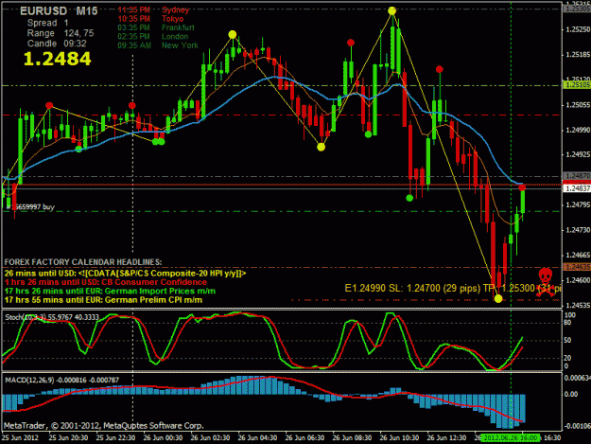Click the EUR German Import Prices m/m headline
The image size is (591, 444).
(x=110, y=291)
